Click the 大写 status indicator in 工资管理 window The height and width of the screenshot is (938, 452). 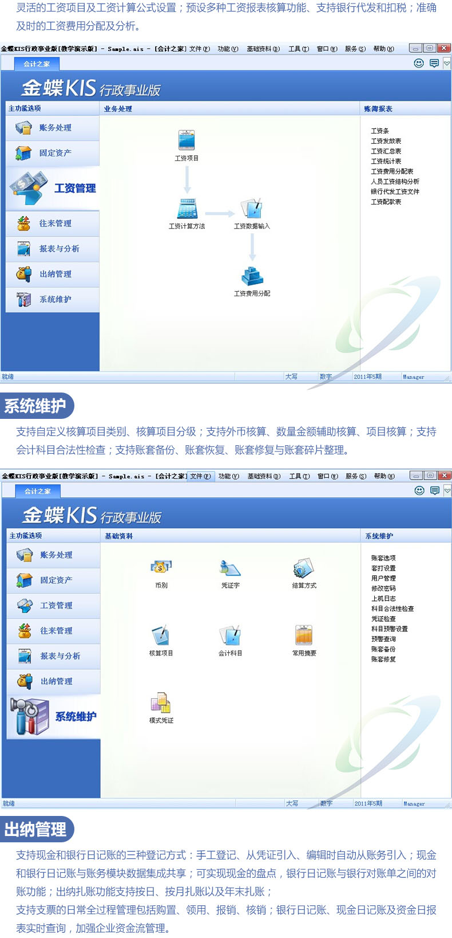pos(291,377)
